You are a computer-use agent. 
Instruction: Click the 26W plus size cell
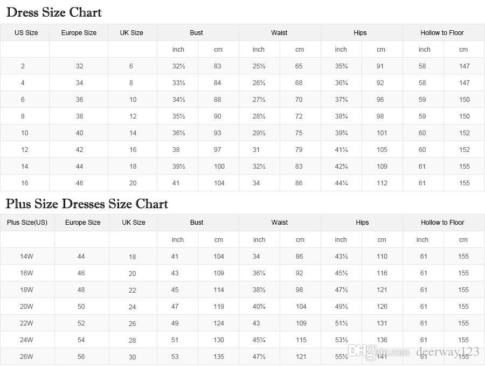coord(27,357)
